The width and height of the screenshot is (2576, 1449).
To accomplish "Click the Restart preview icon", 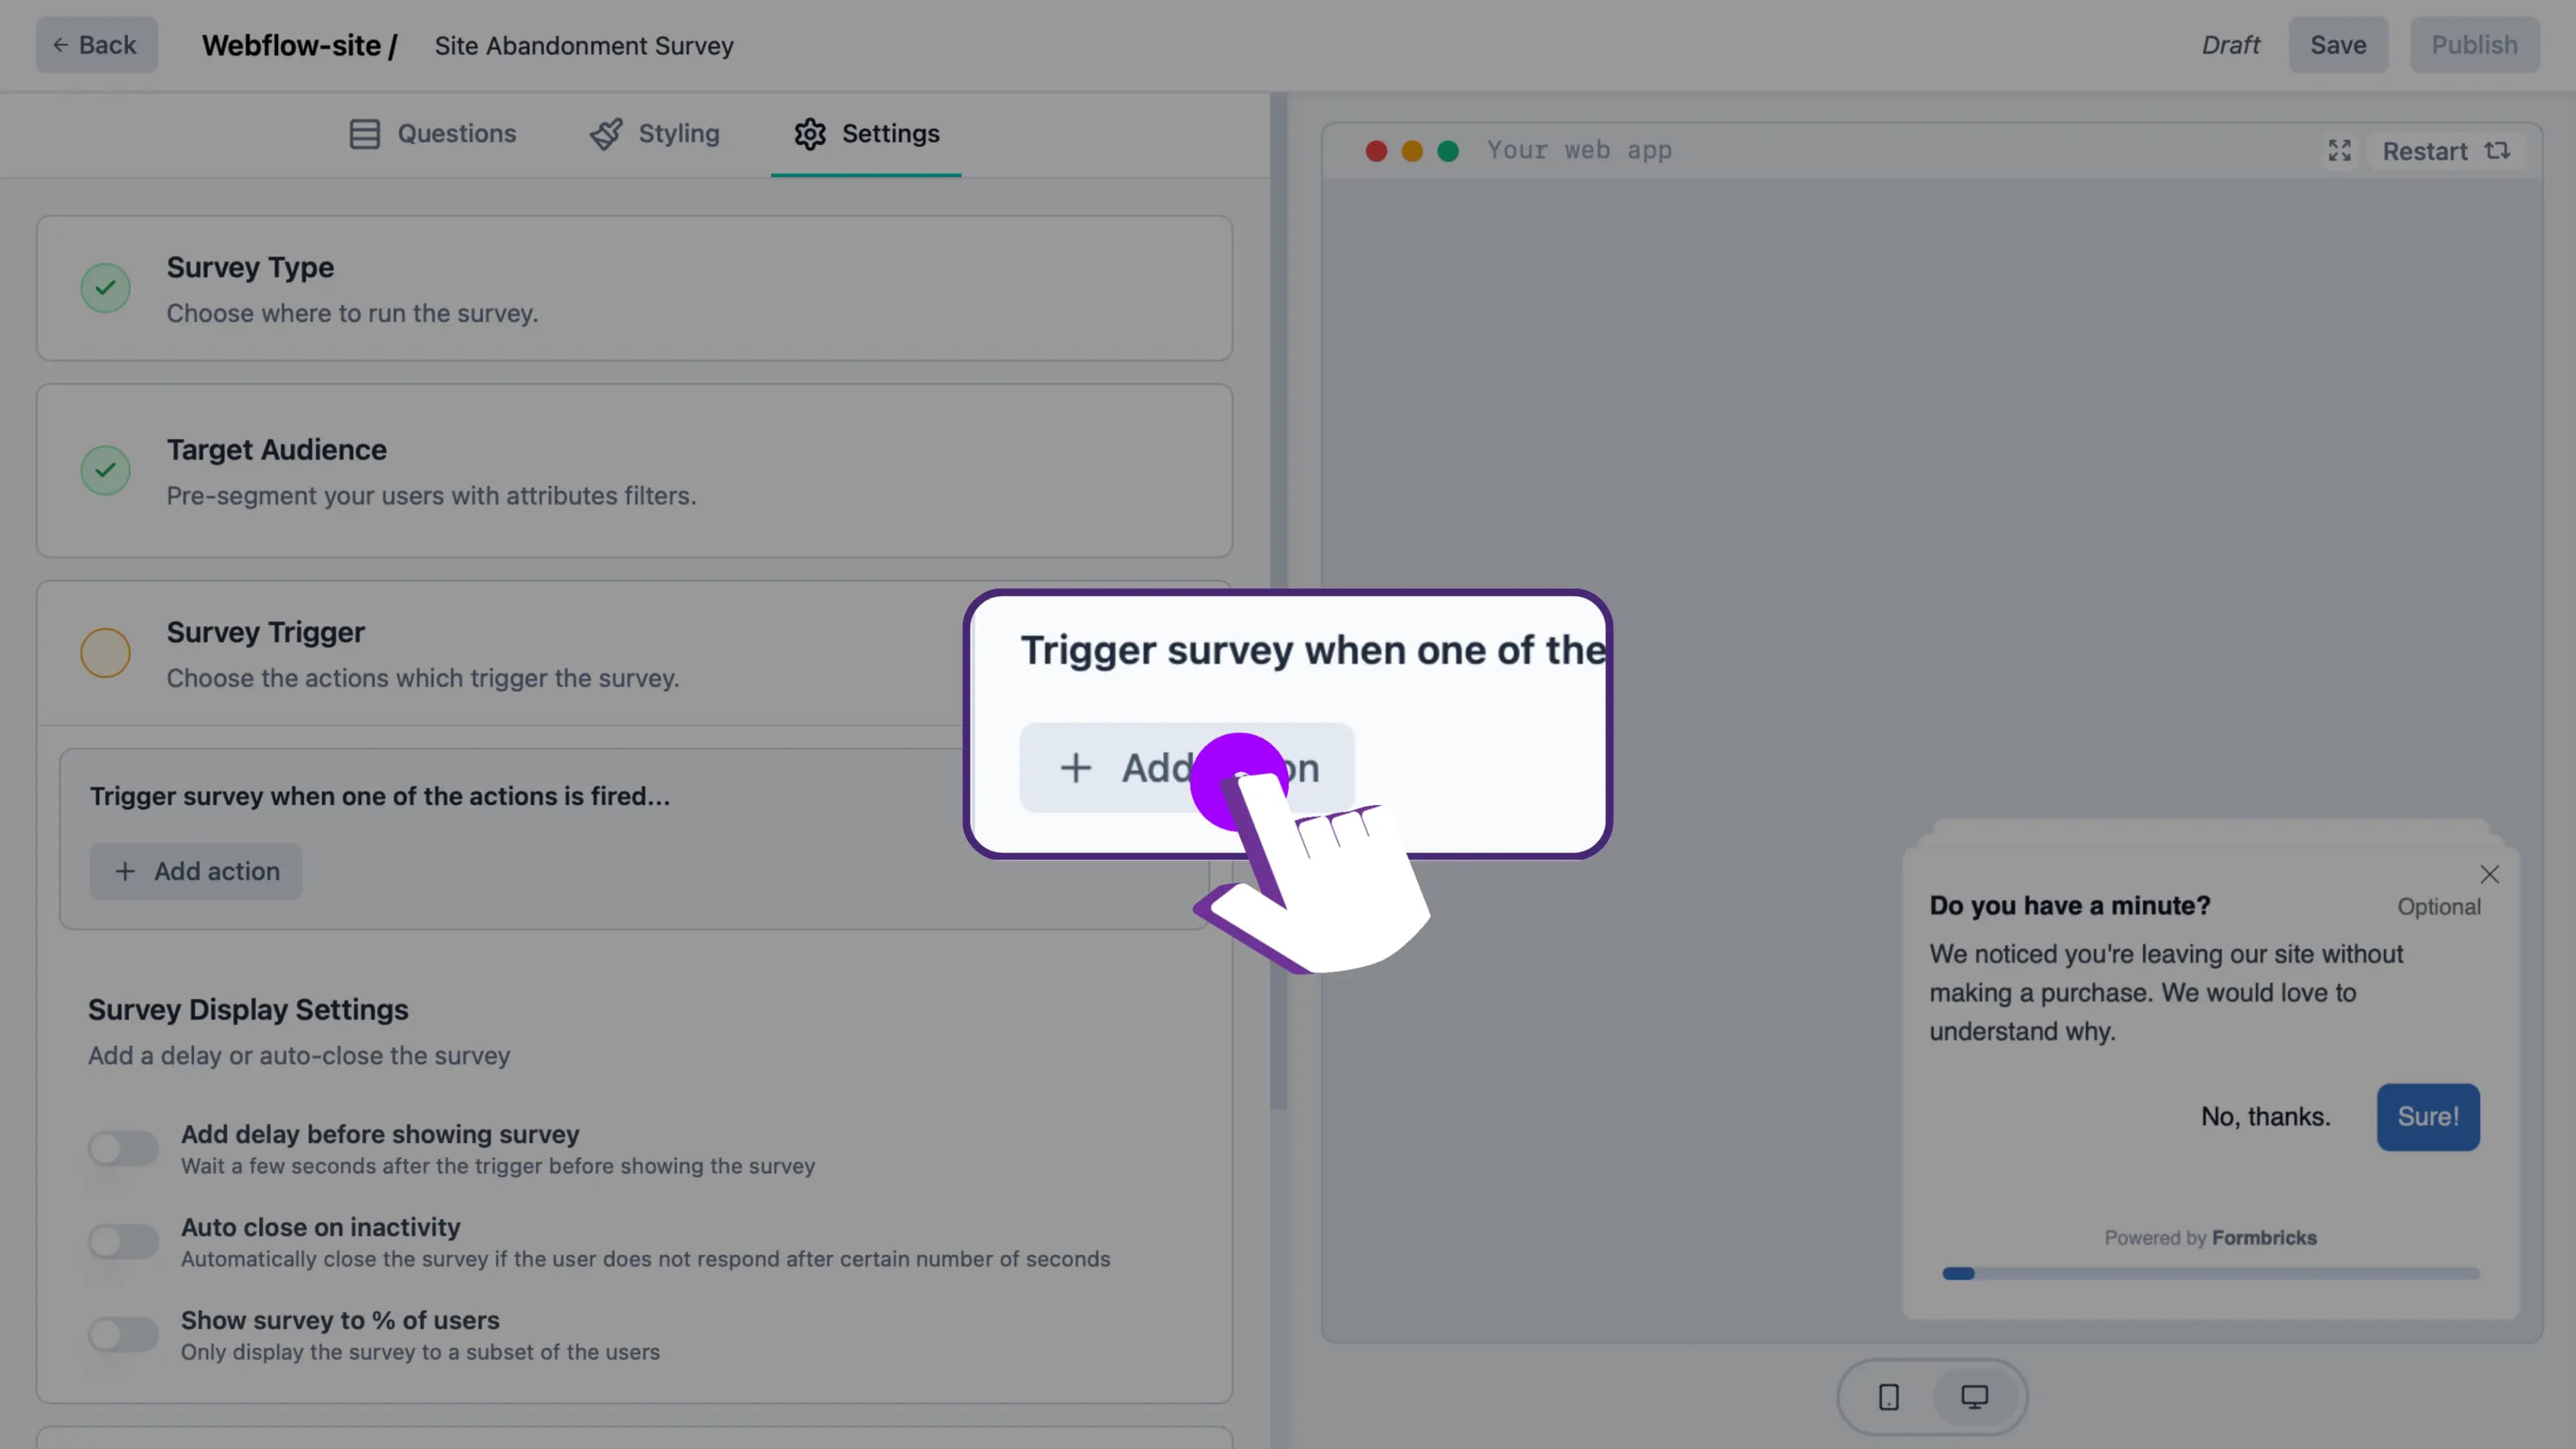I will point(2500,149).
